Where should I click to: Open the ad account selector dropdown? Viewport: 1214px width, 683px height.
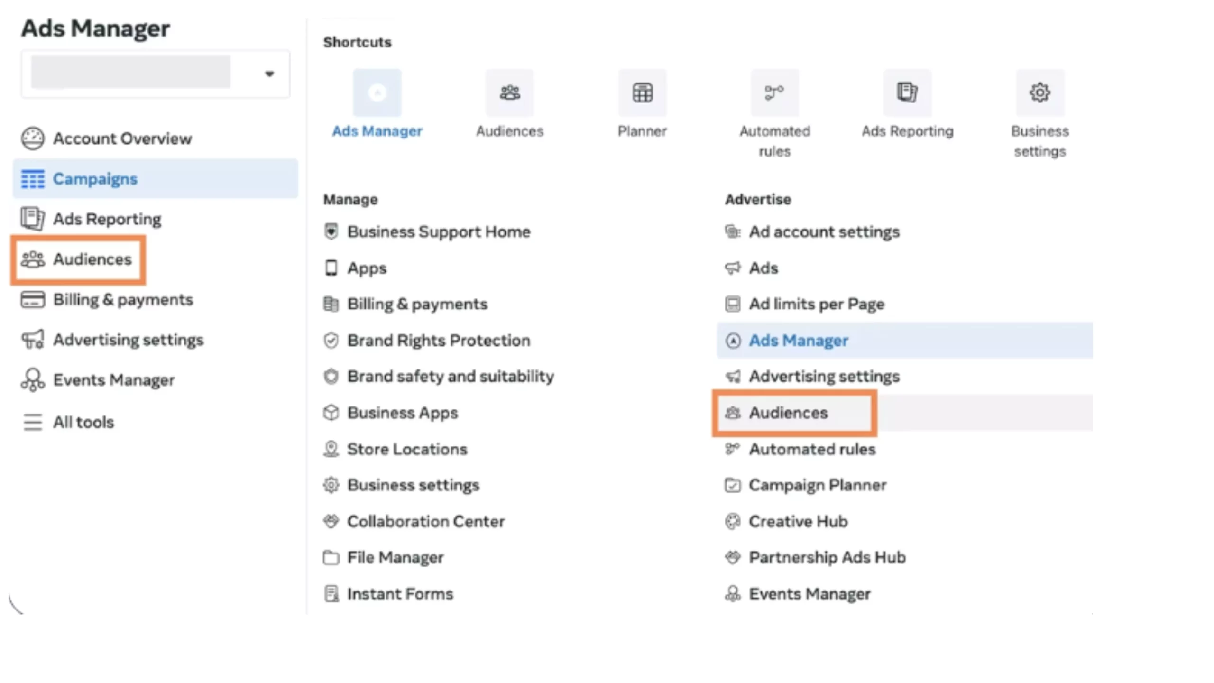(x=155, y=74)
